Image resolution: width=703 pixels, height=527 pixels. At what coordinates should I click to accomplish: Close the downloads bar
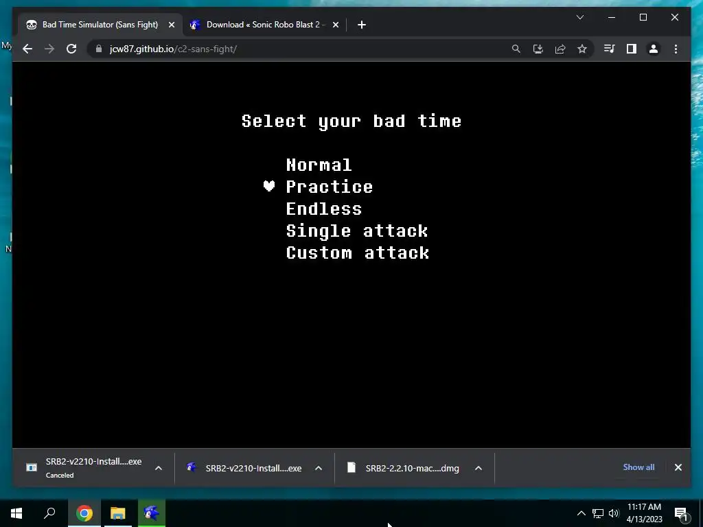coord(678,467)
